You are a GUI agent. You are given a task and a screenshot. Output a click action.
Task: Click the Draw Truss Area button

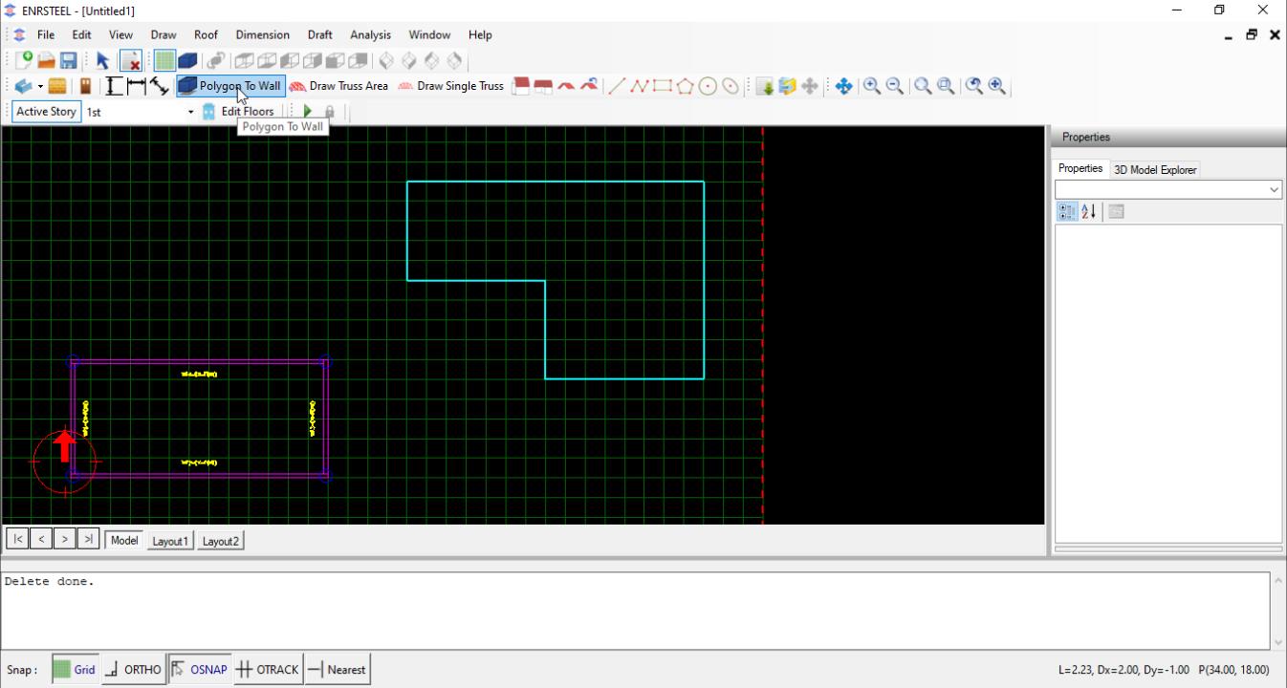click(x=339, y=86)
